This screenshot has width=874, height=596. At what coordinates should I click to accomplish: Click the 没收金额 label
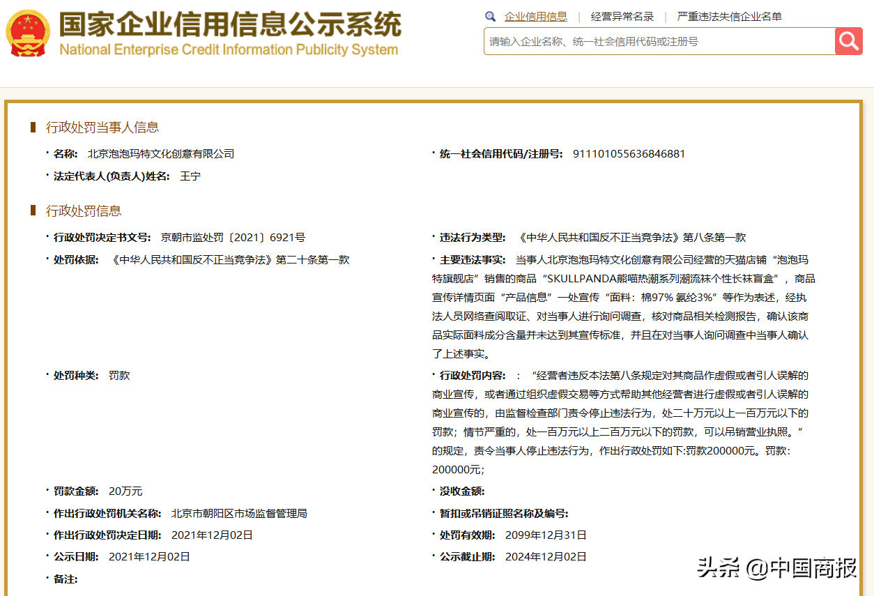(462, 491)
